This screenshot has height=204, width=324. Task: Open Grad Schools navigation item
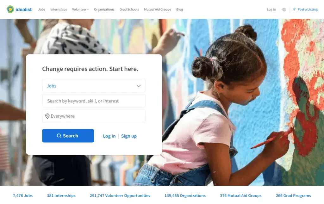[129, 9]
